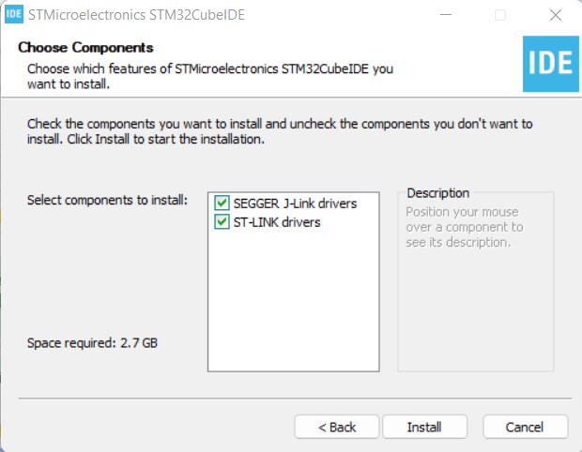This screenshot has height=452, width=582.
Task: Uncheck the SEGGER J-Link drivers checkbox
Action: (222, 203)
